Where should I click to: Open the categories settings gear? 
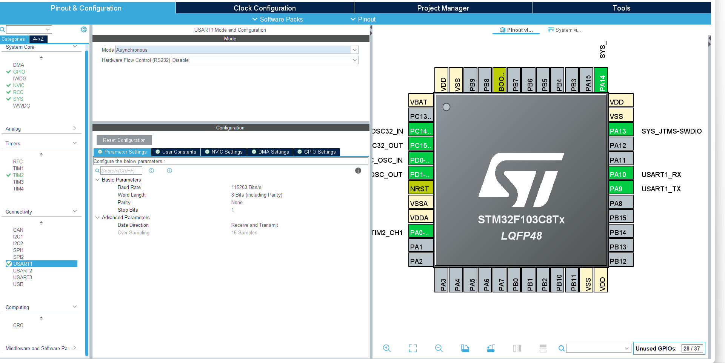coord(84,29)
